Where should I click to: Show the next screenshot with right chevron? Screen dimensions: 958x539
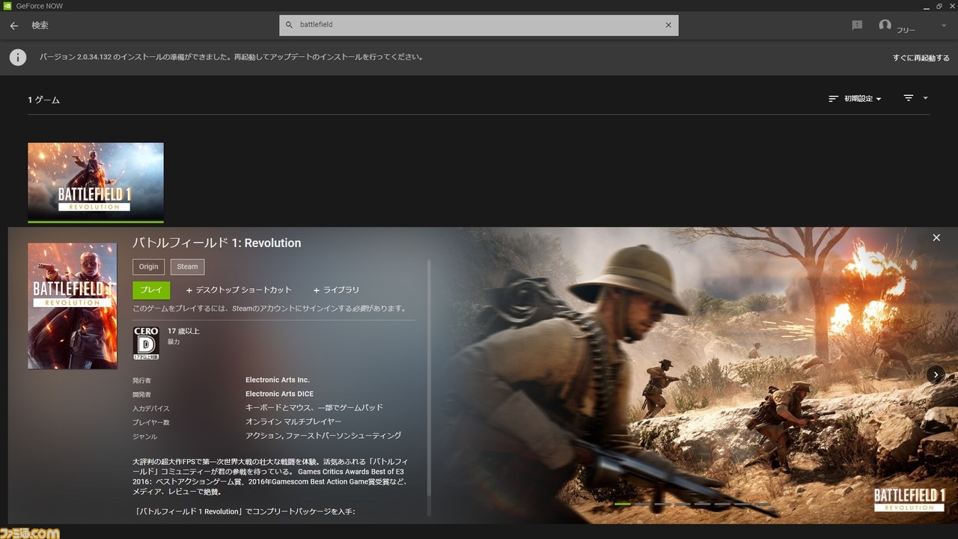(936, 374)
